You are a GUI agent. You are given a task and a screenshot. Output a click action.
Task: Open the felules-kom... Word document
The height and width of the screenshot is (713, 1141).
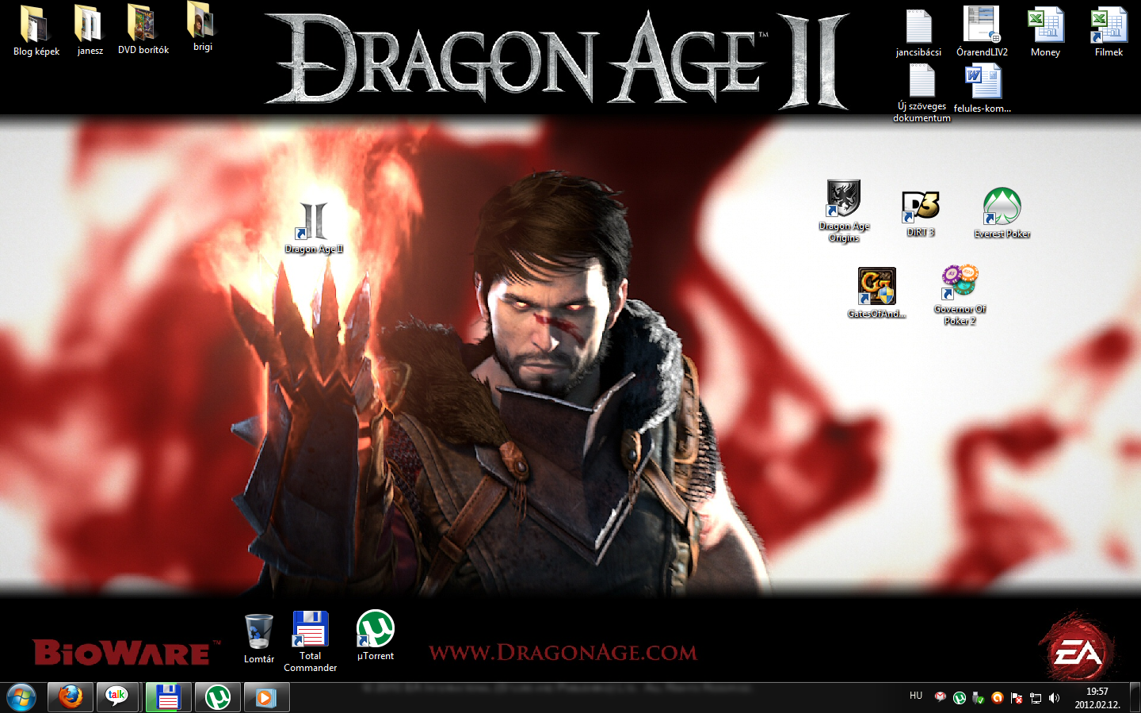pyautogui.click(x=983, y=89)
